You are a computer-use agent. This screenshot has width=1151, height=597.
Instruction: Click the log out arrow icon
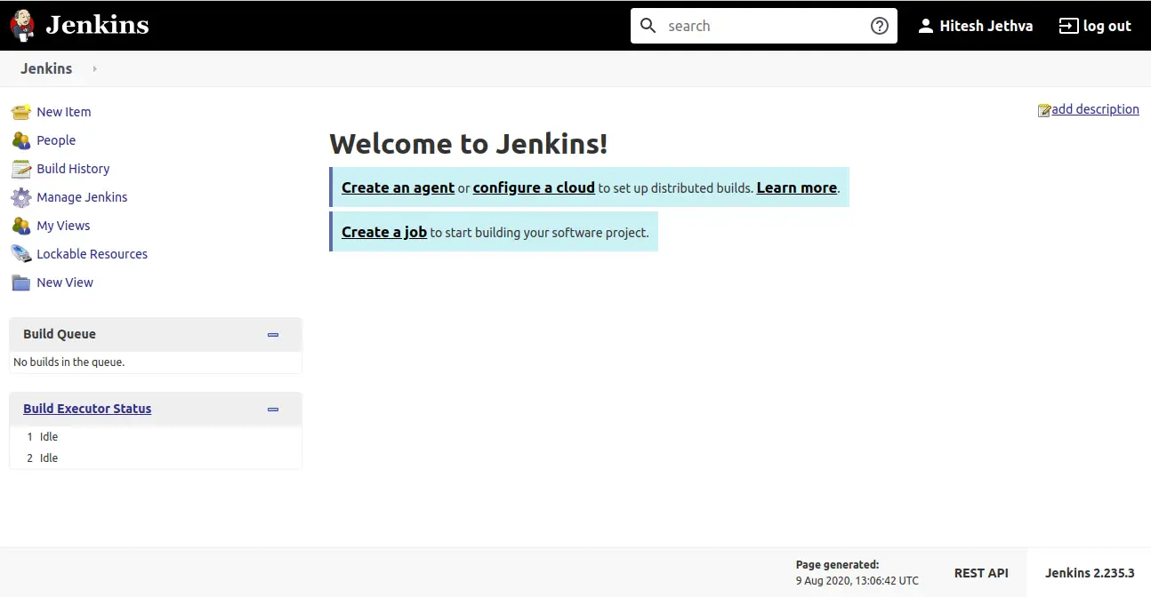coord(1068,26)
